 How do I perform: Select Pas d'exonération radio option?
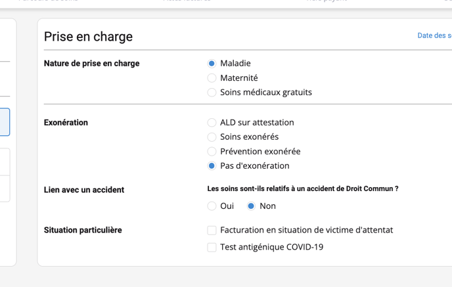[x=212, y=166]
